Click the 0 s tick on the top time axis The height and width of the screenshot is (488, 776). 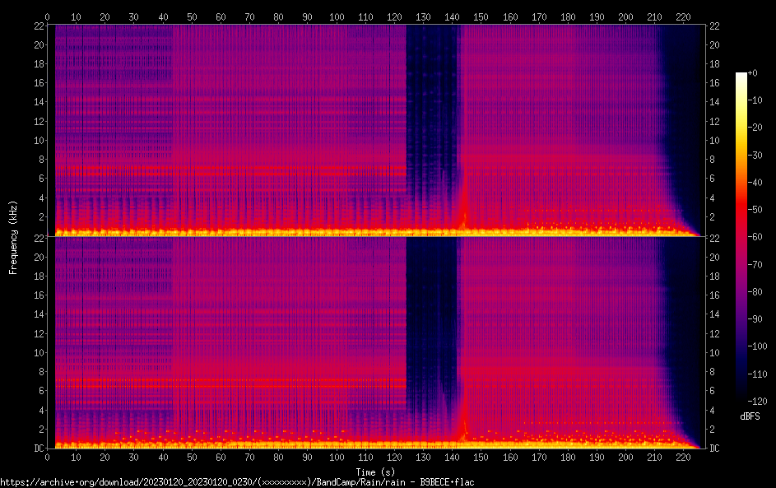click(x=48, y=16)
